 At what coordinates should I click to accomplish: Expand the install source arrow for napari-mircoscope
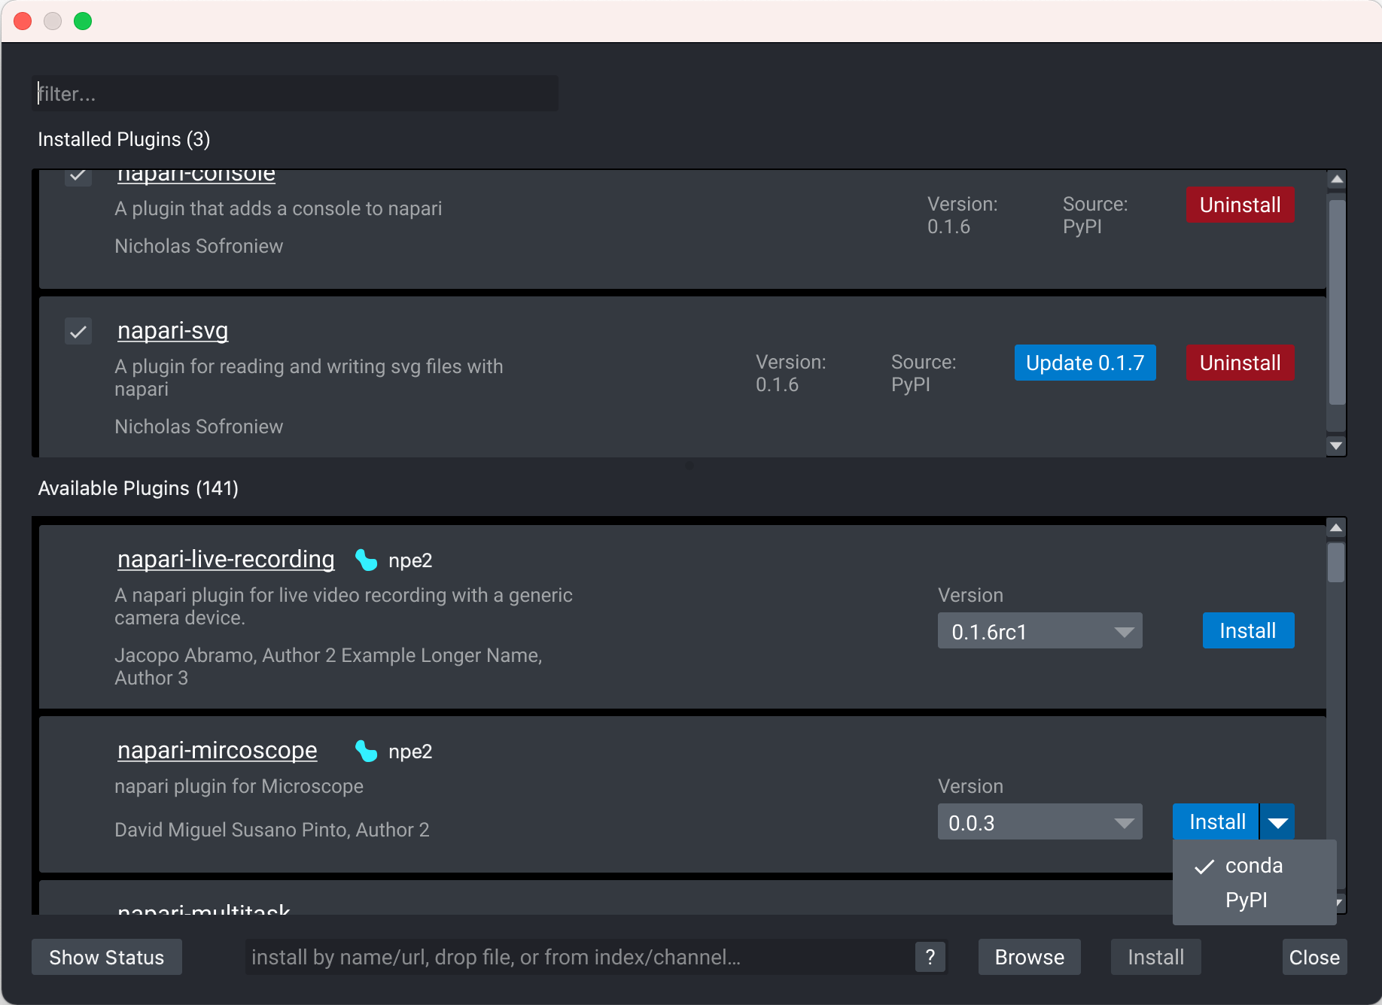pos(1277,822)
